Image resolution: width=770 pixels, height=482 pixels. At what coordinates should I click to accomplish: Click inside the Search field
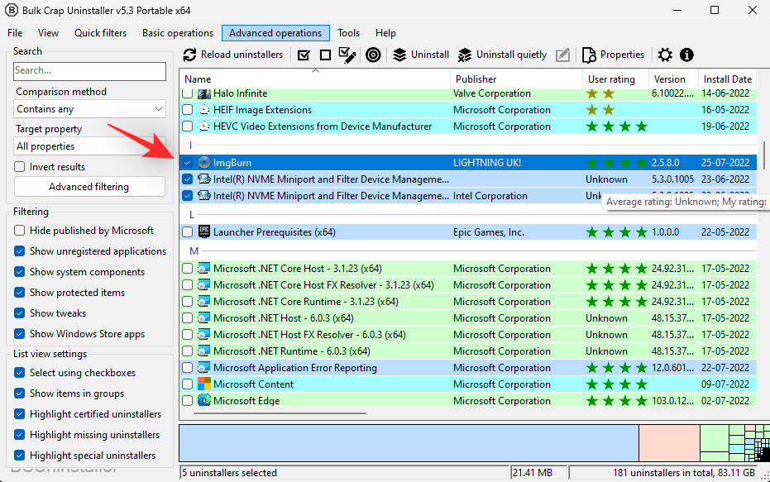coord(88,71)
